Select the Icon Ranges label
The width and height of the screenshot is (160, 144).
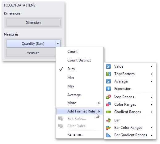tap(124, 97)
